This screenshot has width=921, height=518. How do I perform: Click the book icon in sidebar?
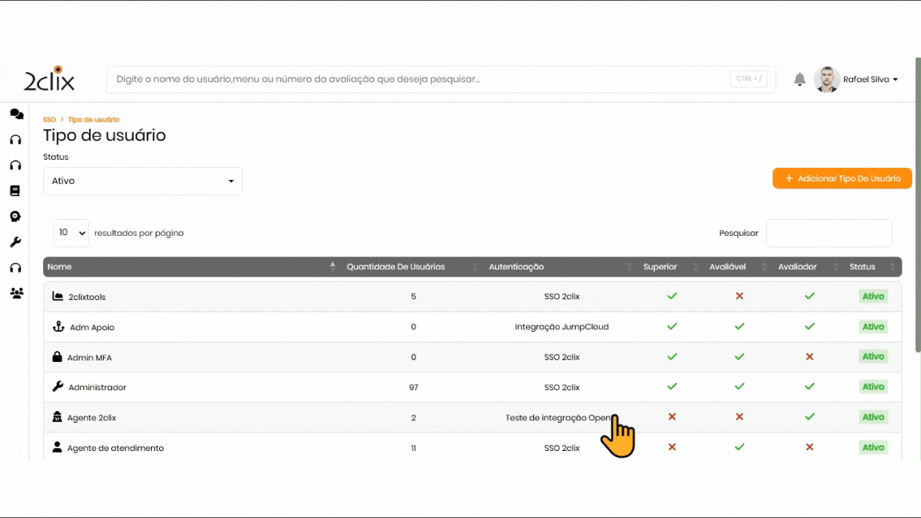pyautogui.click(x=14, y=191)
